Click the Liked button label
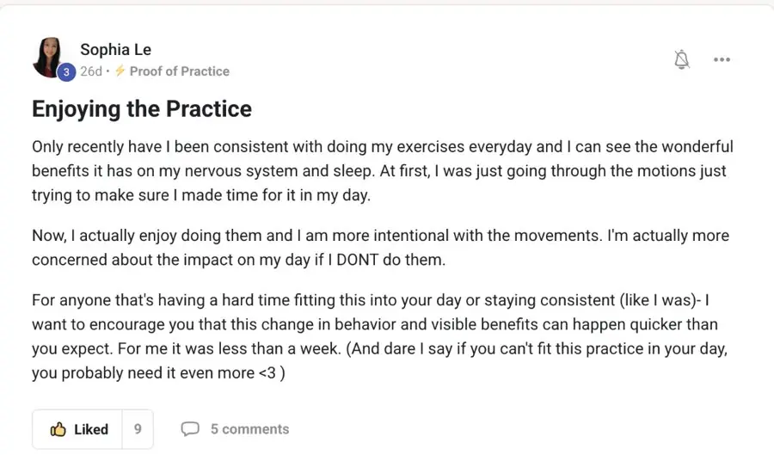 (91, 429)
